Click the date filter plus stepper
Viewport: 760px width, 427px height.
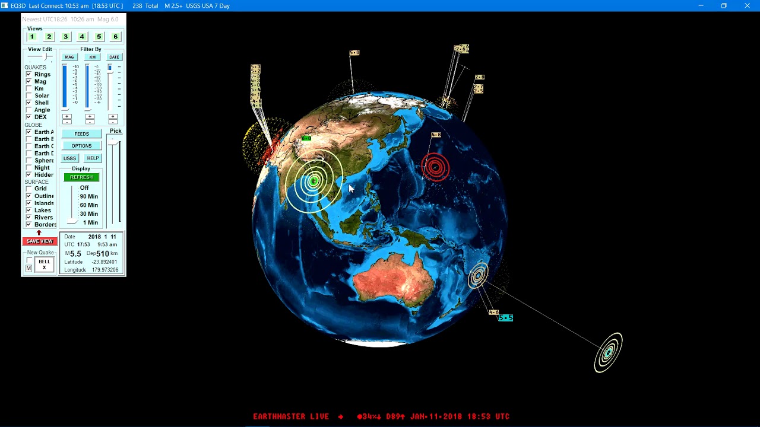[x=113, y=116]
